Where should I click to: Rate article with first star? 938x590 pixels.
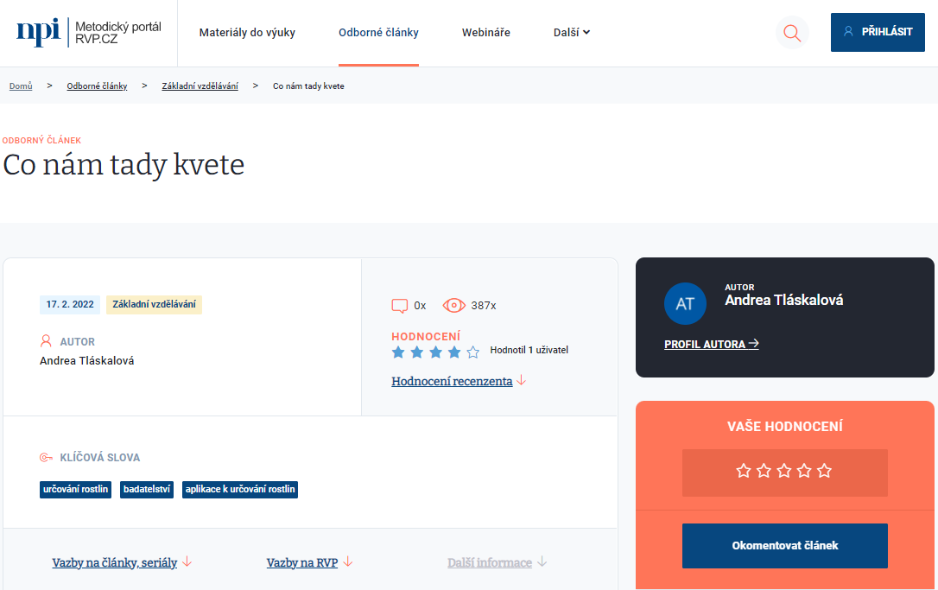pos(744,471)
